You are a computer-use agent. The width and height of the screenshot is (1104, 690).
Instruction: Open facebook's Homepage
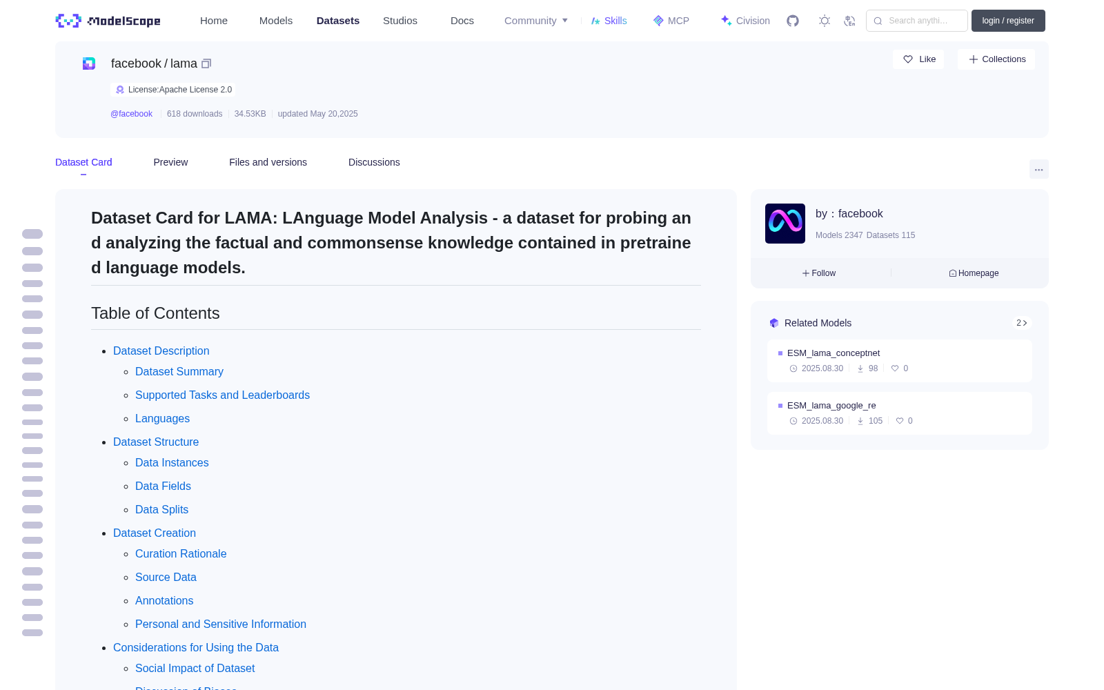(x=974, y=273)
